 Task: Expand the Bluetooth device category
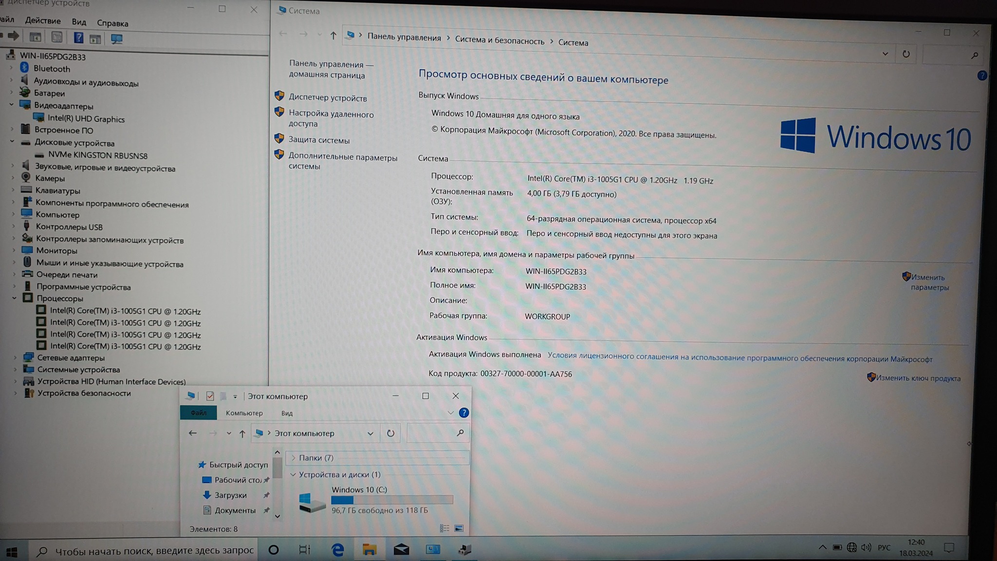click(x=11, y=68)
